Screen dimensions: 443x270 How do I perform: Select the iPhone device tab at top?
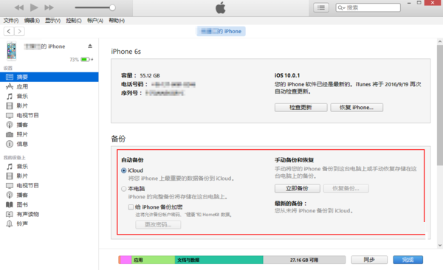tap(221, 31)
